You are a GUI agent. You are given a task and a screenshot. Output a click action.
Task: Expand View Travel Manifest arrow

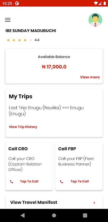coord(94,203)
